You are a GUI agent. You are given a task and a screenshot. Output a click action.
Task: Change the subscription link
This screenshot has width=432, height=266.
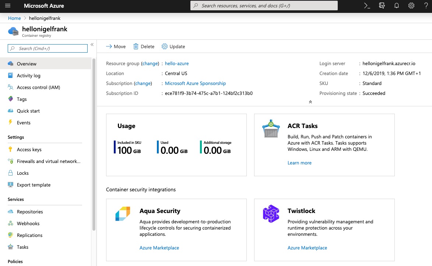pos(143,84)
